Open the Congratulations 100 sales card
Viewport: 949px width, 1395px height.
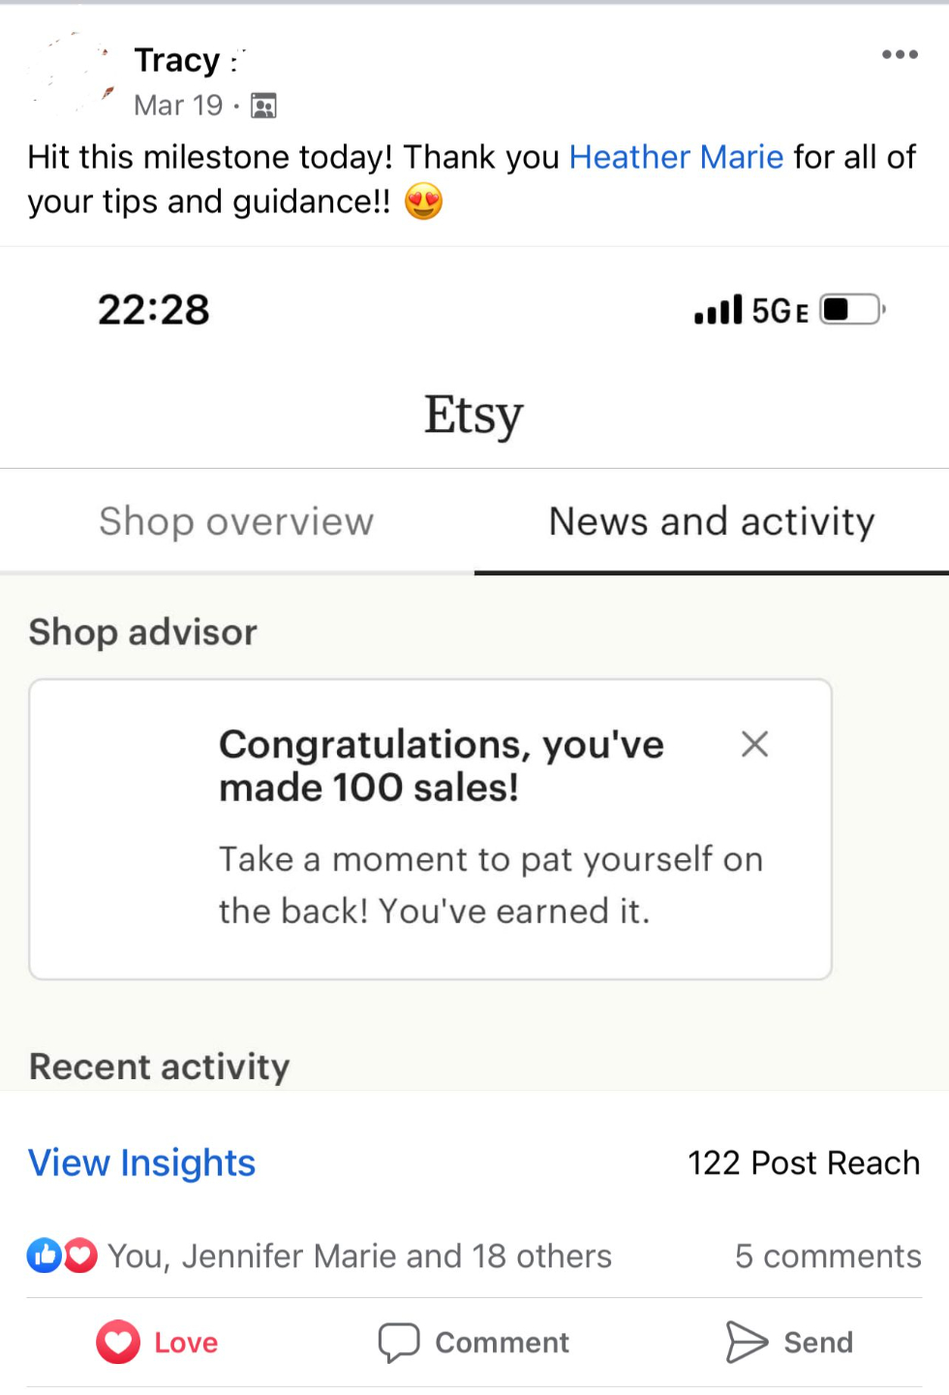[430, 829]
